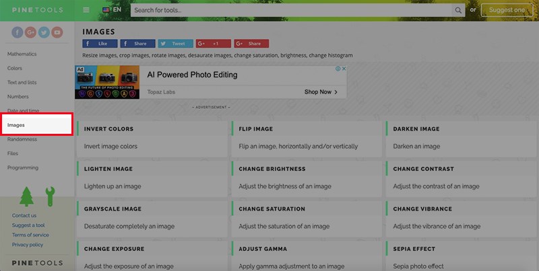The height and width of the screenshot is (271, 539).
Task: Open the Privacy policy link
Action: [28, 245]
